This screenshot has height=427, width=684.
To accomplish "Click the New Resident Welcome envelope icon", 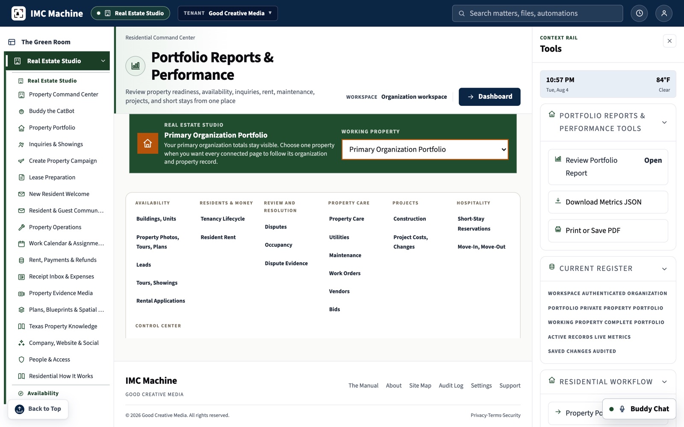I will 21,194.
